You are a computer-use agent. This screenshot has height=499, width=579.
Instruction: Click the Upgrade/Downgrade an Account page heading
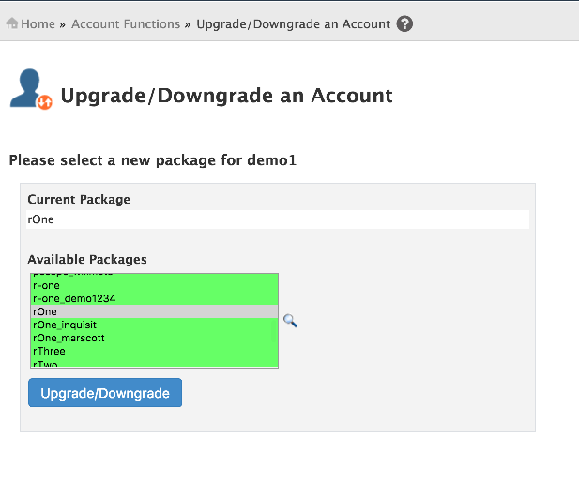pyautogui.click(x=226, y=96)
